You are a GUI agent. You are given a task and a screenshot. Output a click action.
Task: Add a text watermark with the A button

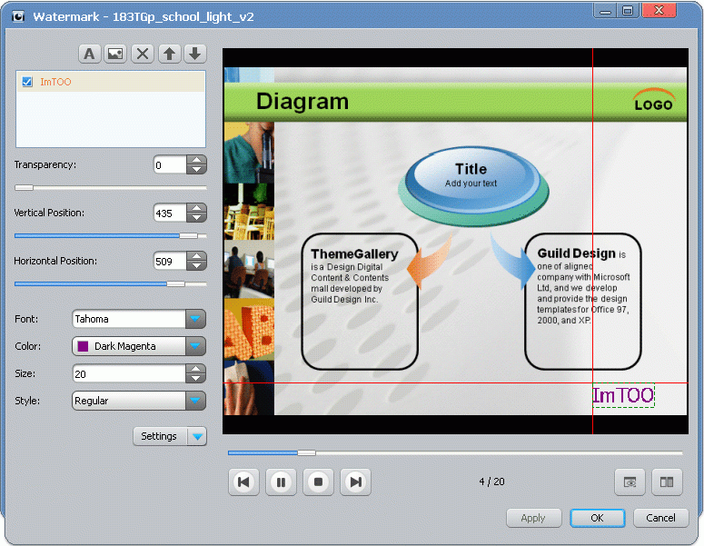tap(90, 54)
